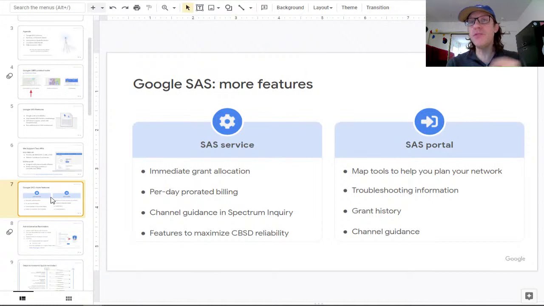This screenshot has width=544, height=306.
Task: Open the zoom level dropdown arrow
Action: coord(174,8)
